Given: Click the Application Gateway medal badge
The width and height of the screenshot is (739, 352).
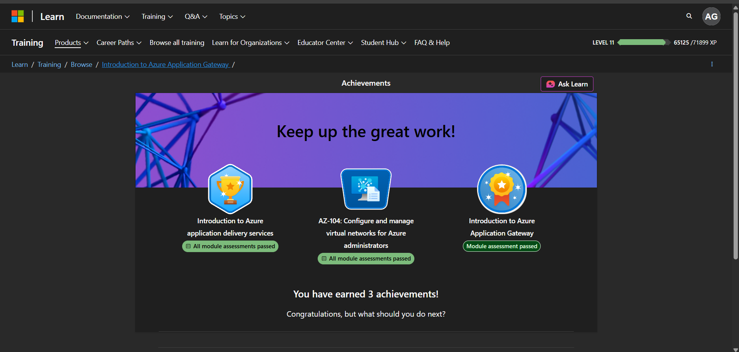Looking at the screenshot, I should (x=502, y=189).
